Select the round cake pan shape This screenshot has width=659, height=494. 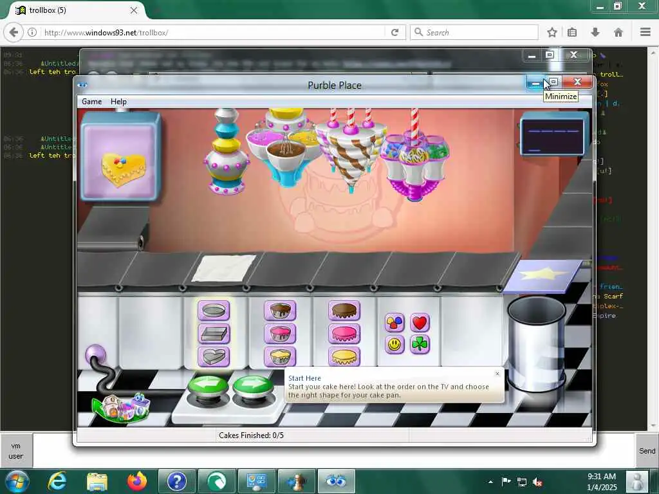tap(214, 311)
